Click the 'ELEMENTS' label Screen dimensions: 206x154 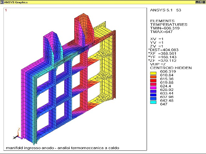point(162,21)
